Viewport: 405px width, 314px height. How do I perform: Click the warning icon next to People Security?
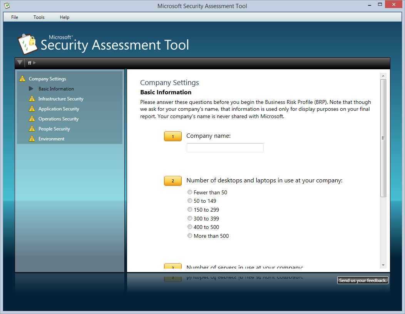pyautogui.click(x=32, y=129)
